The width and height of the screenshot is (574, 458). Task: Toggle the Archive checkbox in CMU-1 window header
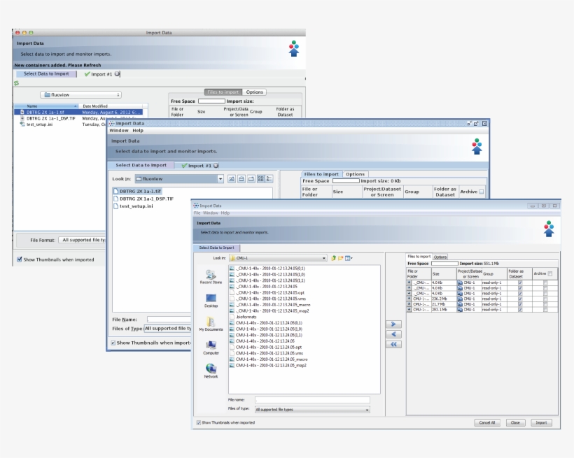pyautogui.click(x=549, y=273)
